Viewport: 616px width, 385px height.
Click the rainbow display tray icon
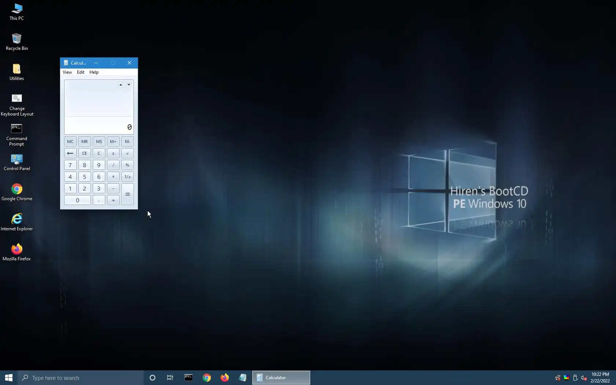pos(566,378)
